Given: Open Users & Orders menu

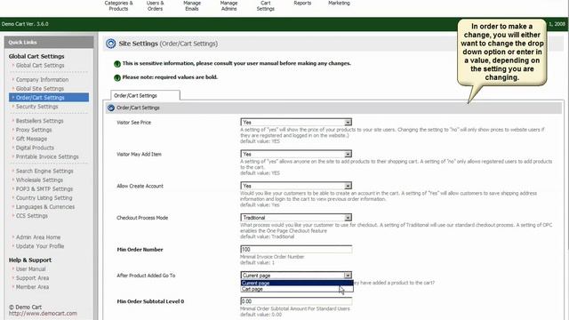Looking at the screenshot, I should click(x=155, y=6).
